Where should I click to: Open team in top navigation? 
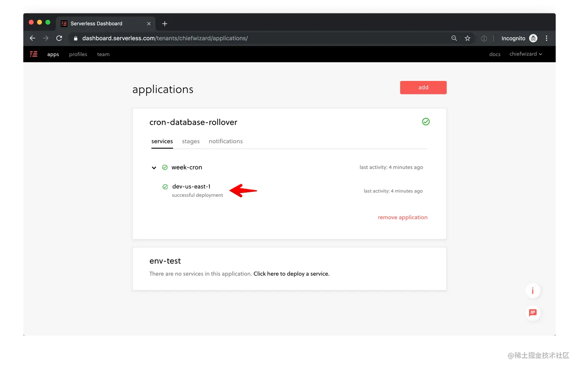[103, 54]
